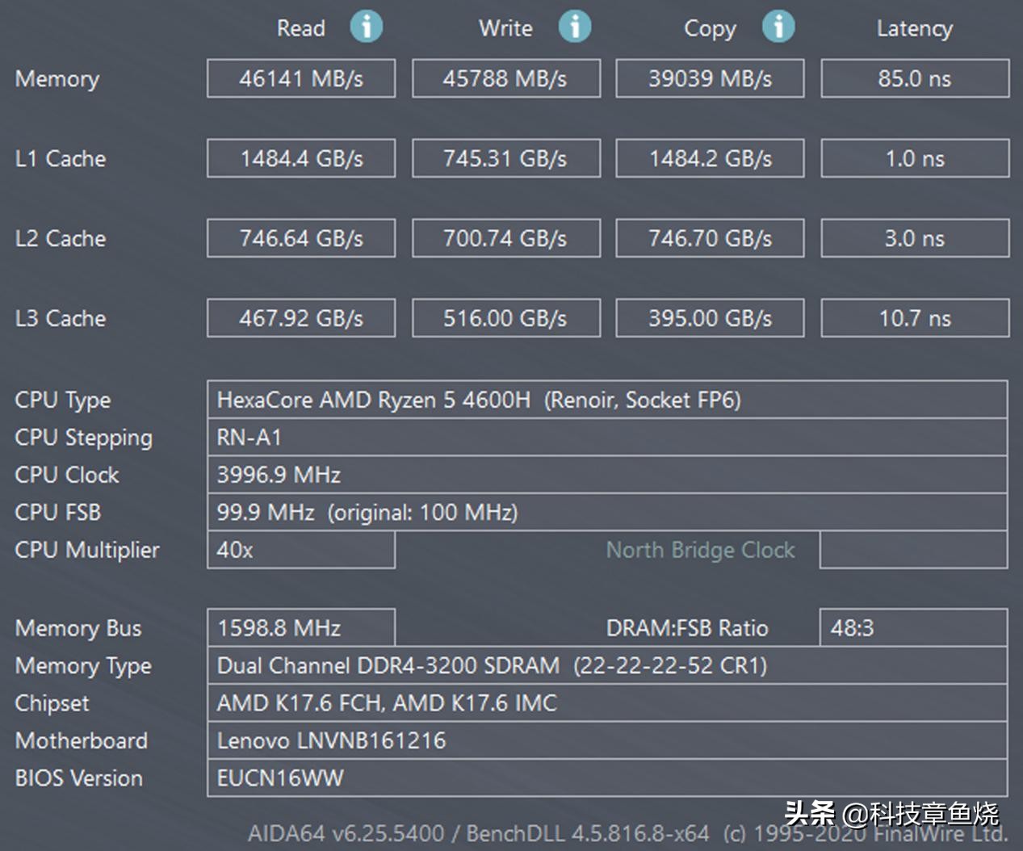The width and height of the screenshot is (1023, 851).
Task: Click the BIOS Version EUCN16WW field
Action: [x=606, y=778]
